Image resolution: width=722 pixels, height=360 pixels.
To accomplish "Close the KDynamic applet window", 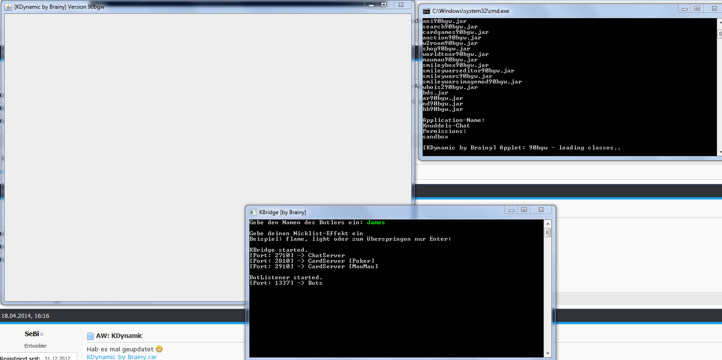I will click(x=401, y=5).
